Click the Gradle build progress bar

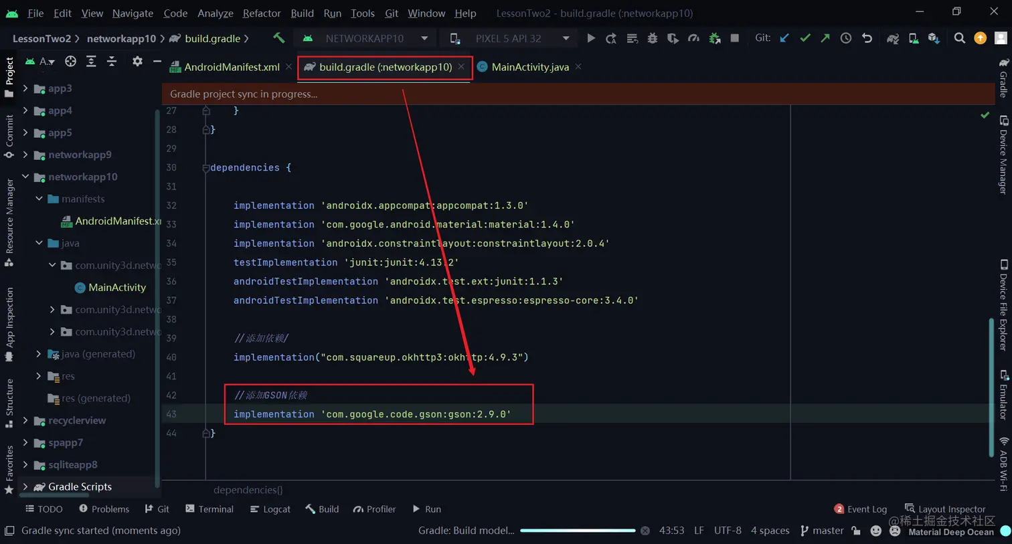click(x=578, y=531)
